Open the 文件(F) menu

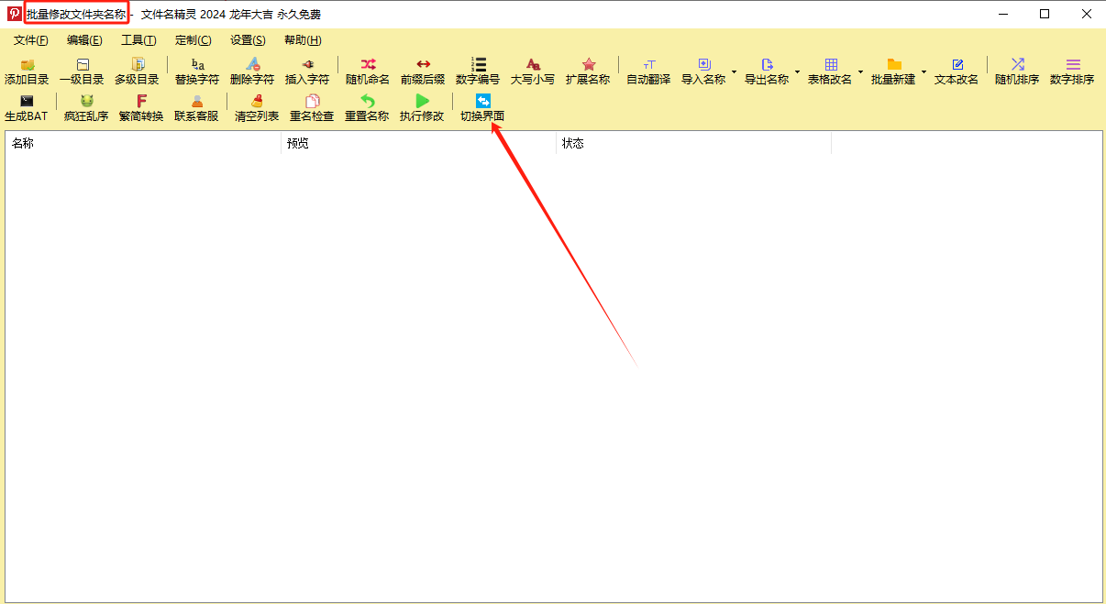pos(30,40)
